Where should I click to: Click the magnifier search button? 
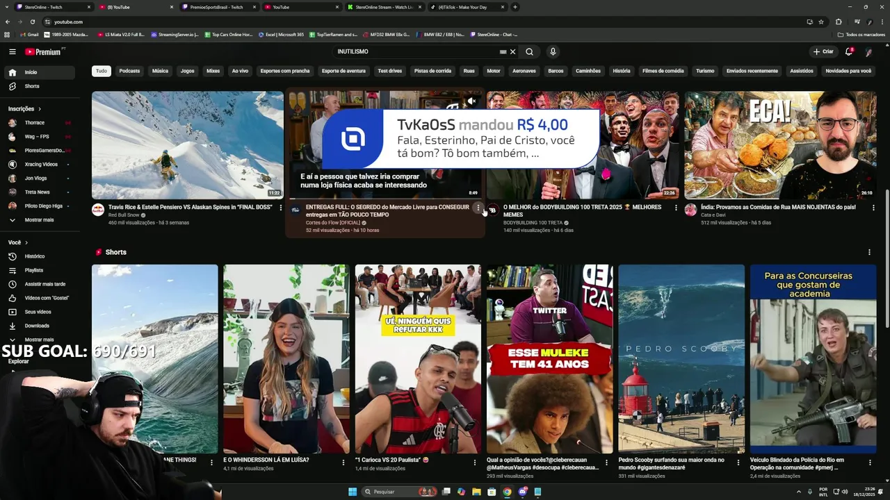(529, 51)
